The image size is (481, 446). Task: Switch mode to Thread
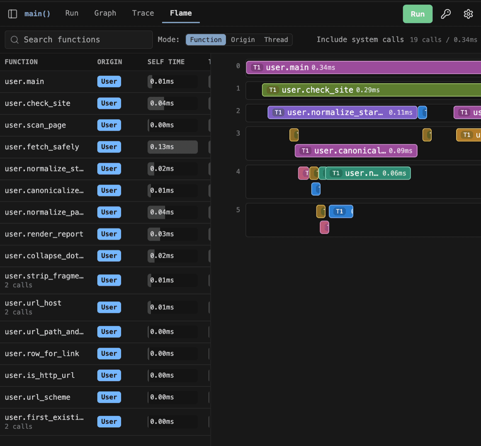tap(276, 40)
